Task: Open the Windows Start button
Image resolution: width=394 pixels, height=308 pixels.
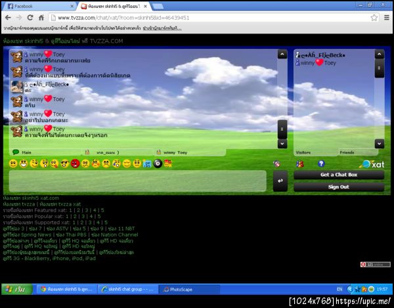Action: (x=17, y=289)
